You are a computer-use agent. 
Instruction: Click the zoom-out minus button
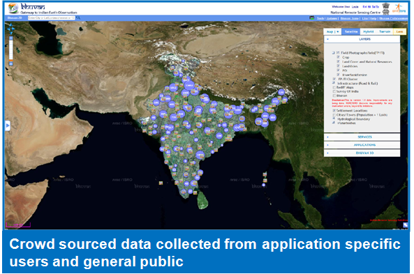click(11, 64)
